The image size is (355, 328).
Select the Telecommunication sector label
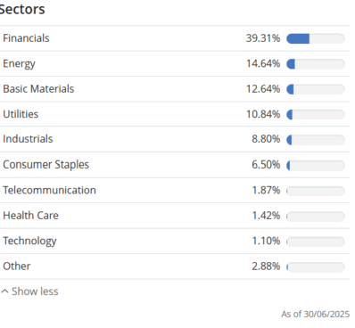(49, 190)
